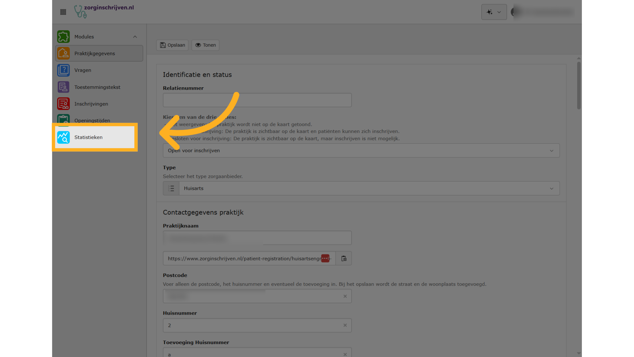Click the Opslaan button
Viewport: 634px width, 357px height.
pos(172,45)
